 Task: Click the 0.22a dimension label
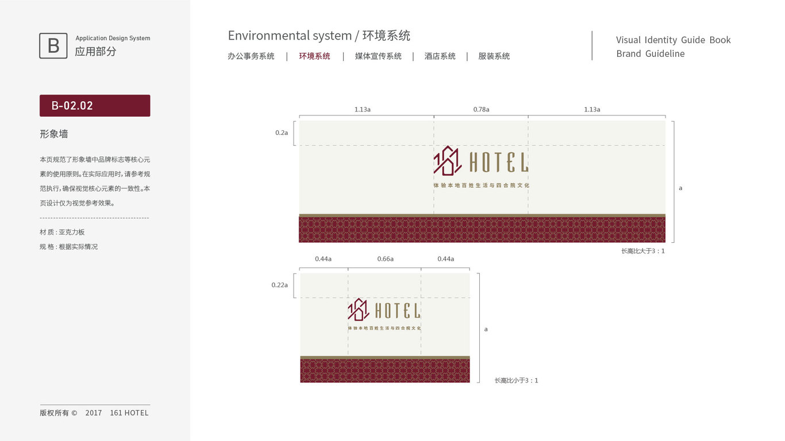click(280, 285)
